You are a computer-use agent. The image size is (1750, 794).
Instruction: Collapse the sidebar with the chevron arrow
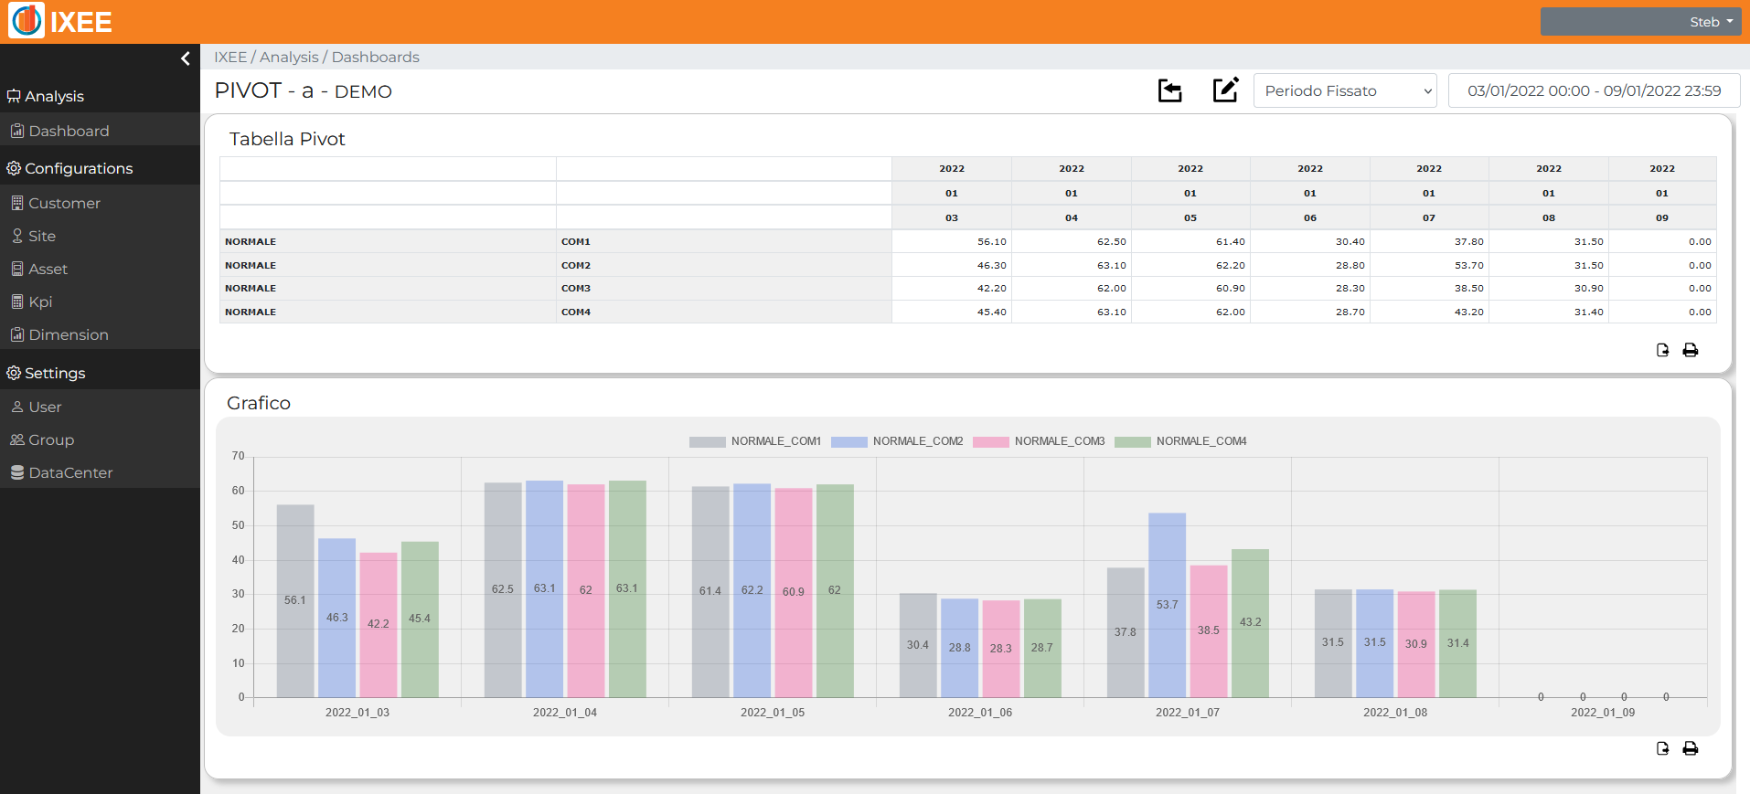pos(186,58)
